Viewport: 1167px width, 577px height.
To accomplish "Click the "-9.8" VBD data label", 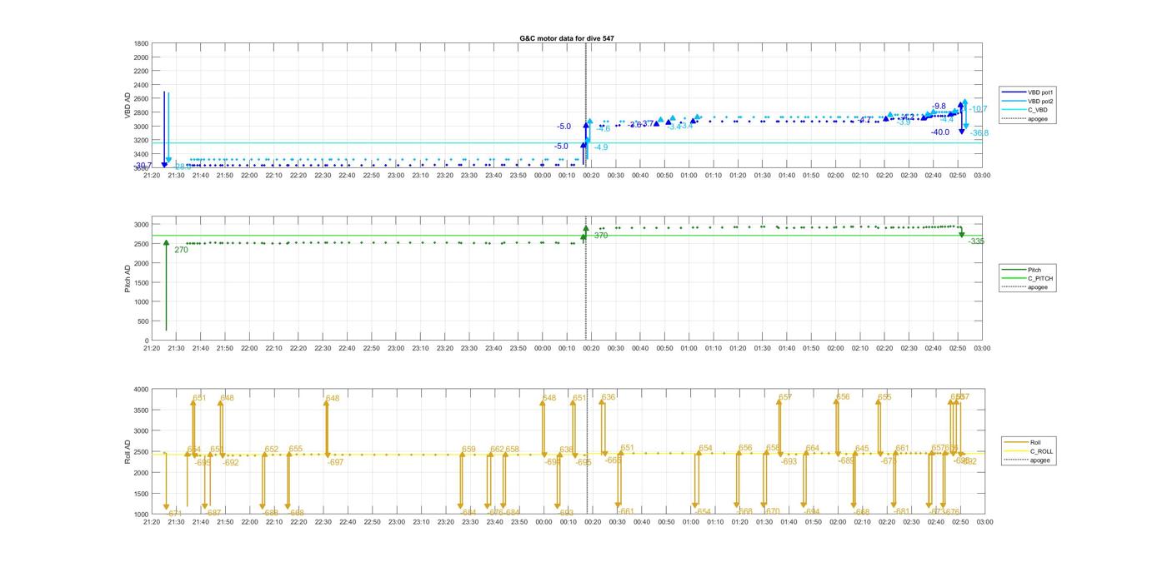I will pyautogui.click(x=939, y=107).
